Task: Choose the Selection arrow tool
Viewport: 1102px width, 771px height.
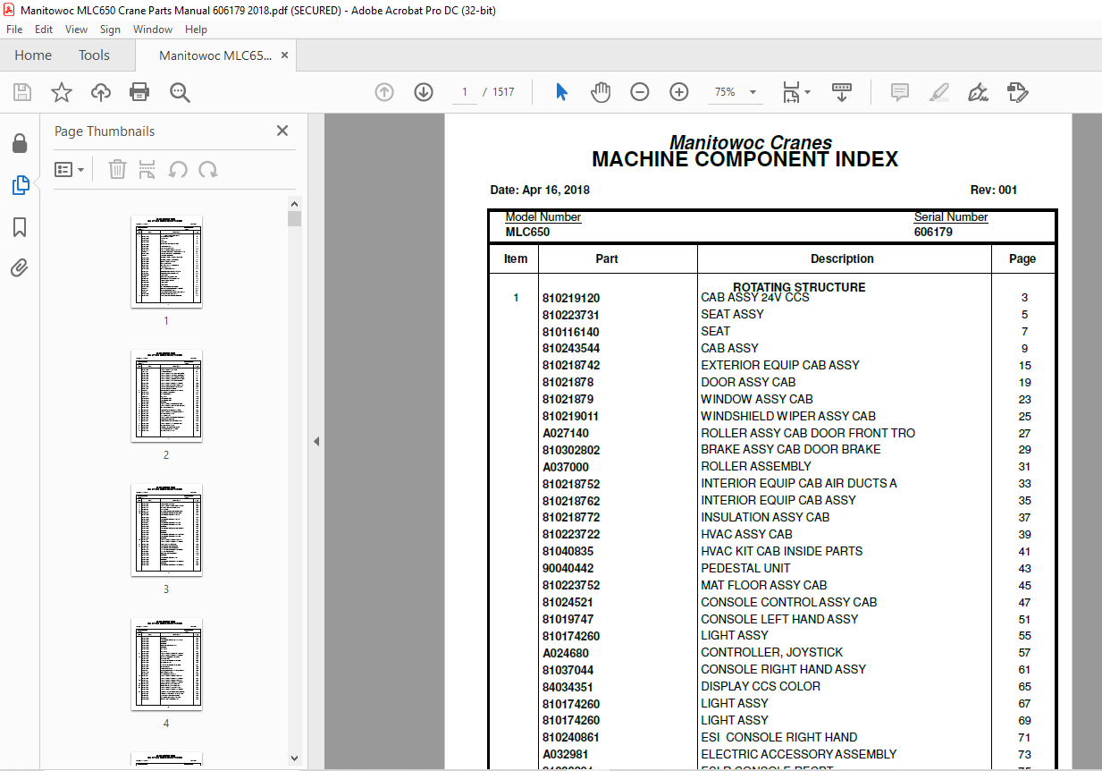Action: click(562, 92)
